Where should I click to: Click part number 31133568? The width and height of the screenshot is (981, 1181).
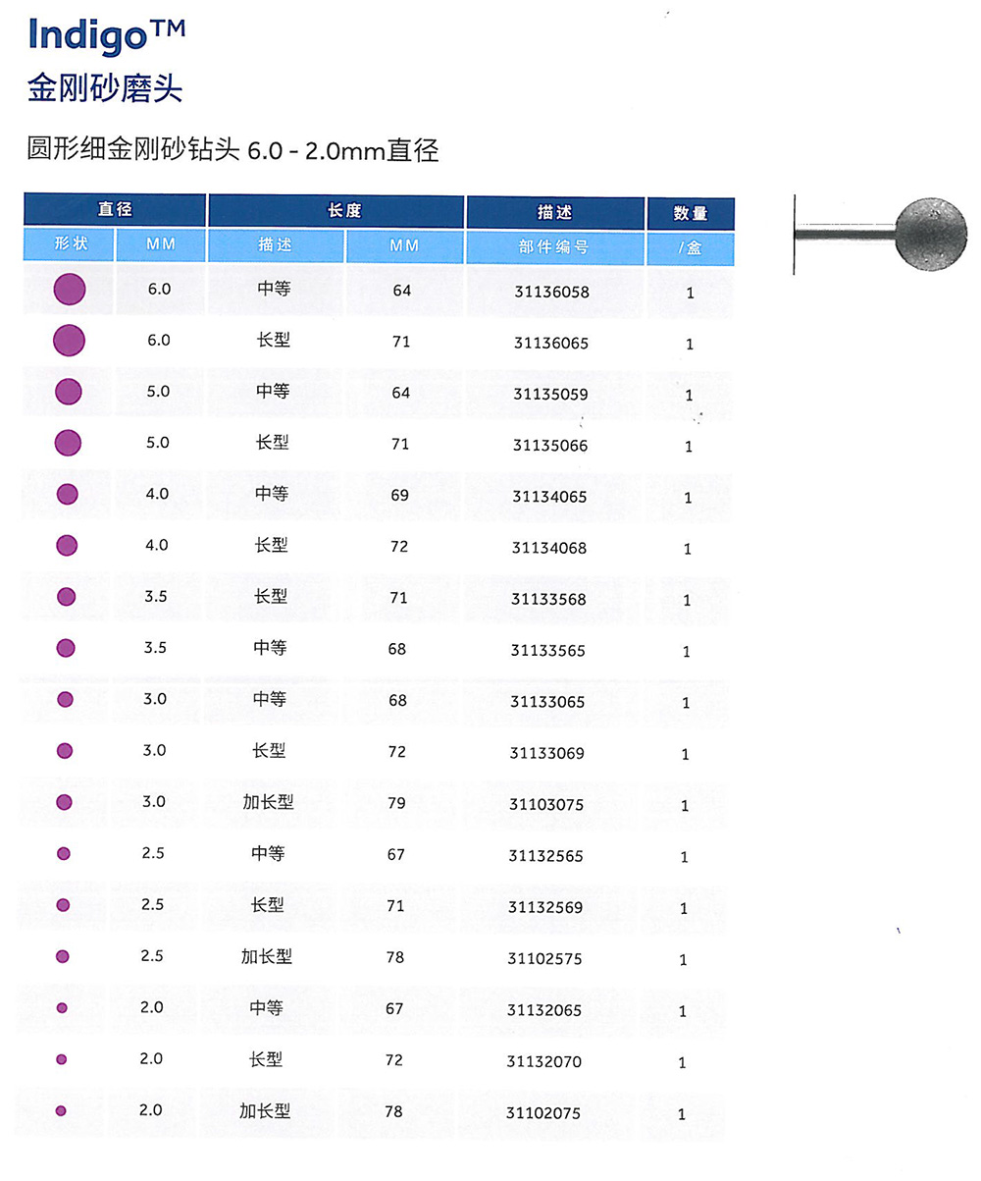[x=548, y=599]
